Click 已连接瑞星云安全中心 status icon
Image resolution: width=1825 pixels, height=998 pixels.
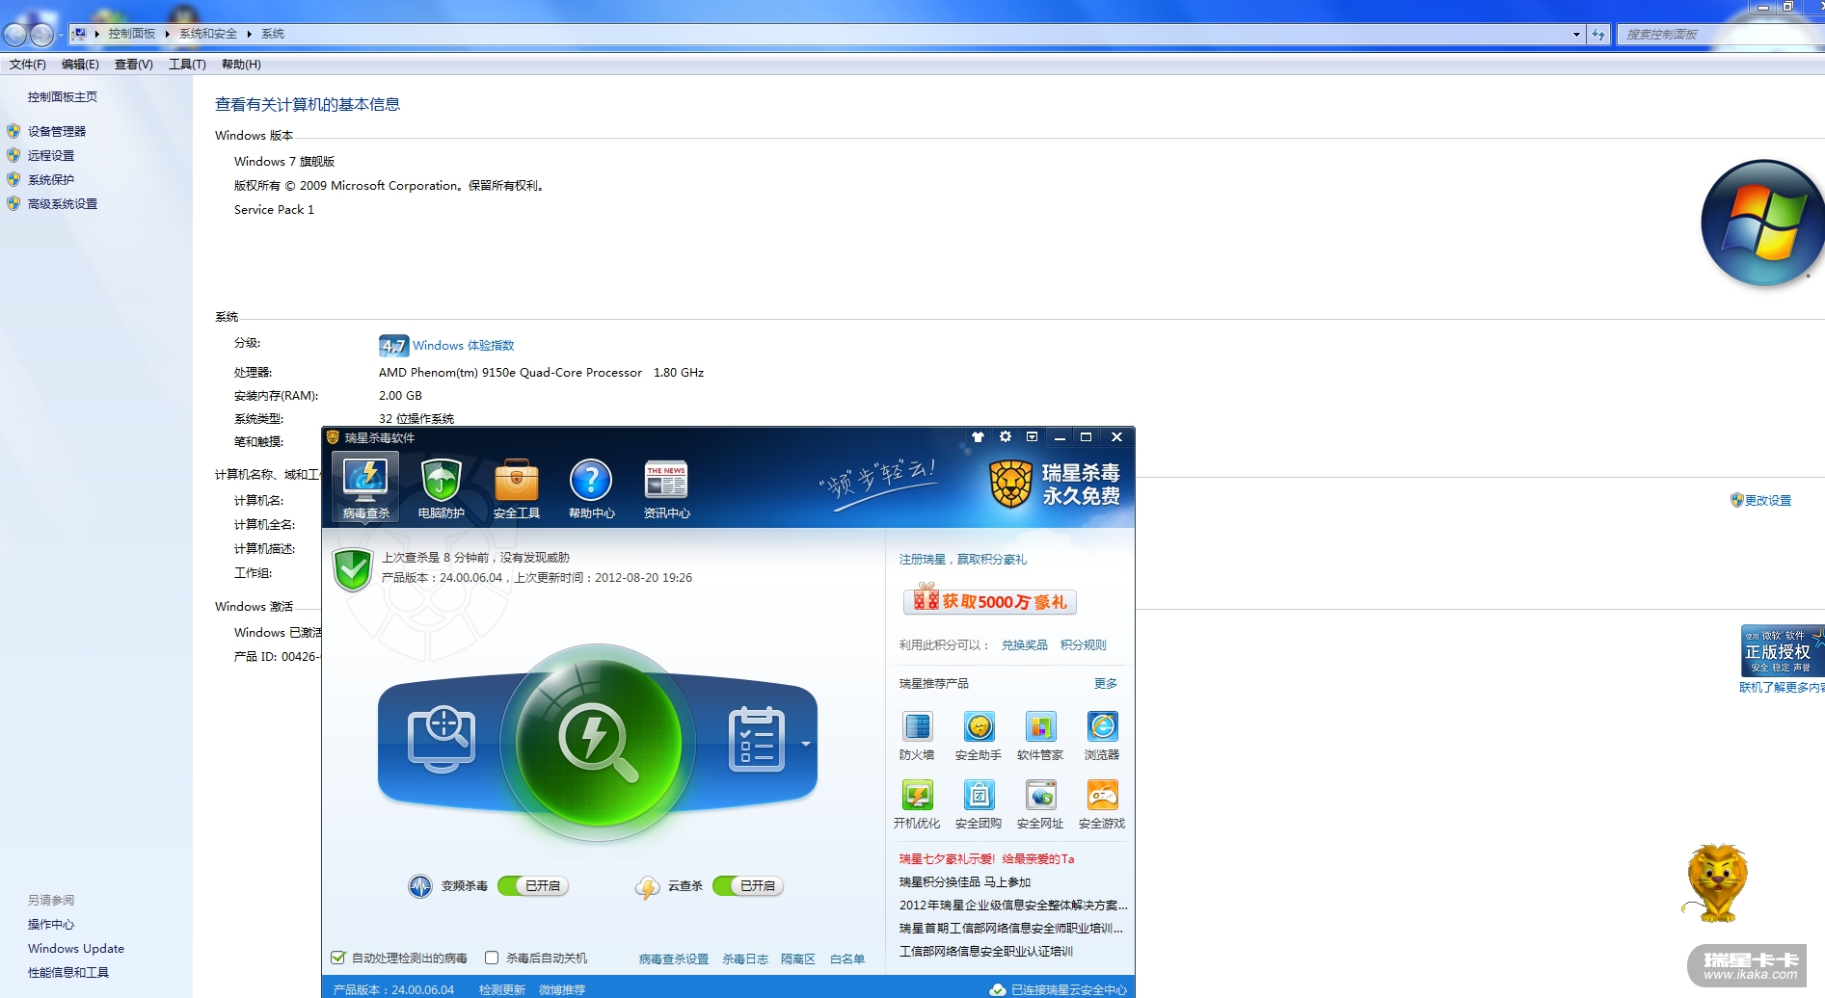(x=998, y=990)
